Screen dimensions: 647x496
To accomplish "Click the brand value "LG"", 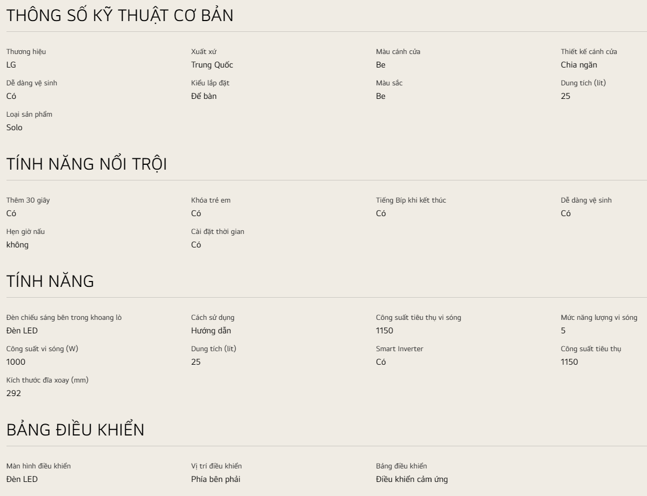I will tap(11, 65).
